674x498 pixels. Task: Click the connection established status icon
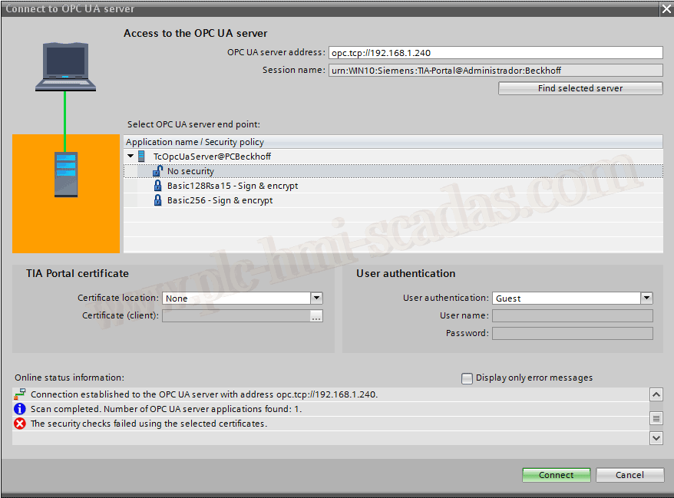point(20,394)
